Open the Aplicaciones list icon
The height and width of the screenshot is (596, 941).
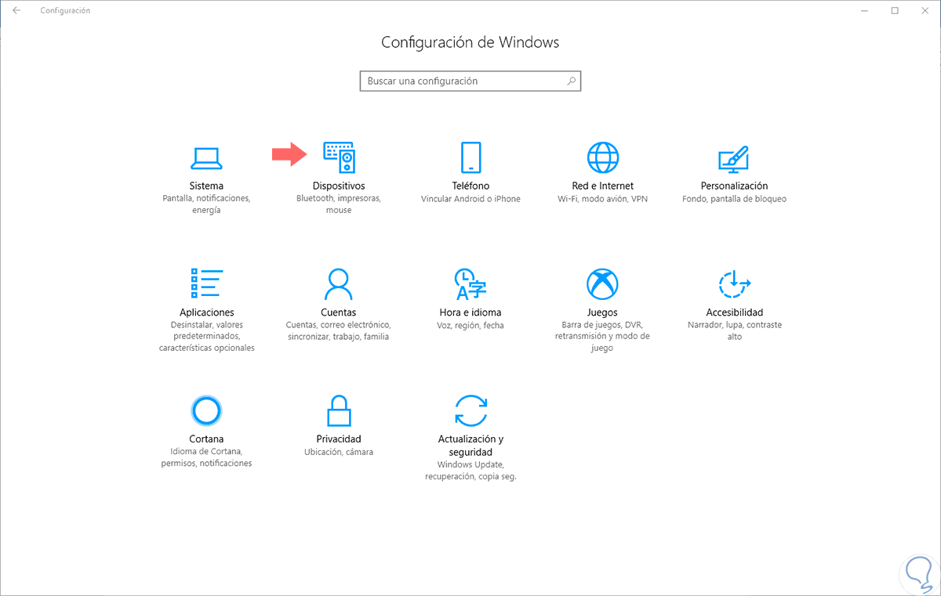(x=207, y=284)
